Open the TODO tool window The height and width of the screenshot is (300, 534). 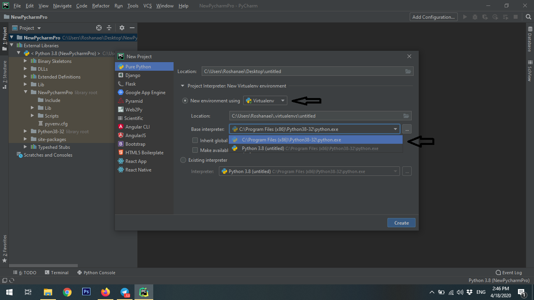click(25, 273)
